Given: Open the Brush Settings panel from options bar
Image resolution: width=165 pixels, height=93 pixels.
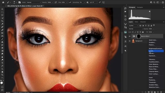Looking at the screenshot, I should [20, 2].
